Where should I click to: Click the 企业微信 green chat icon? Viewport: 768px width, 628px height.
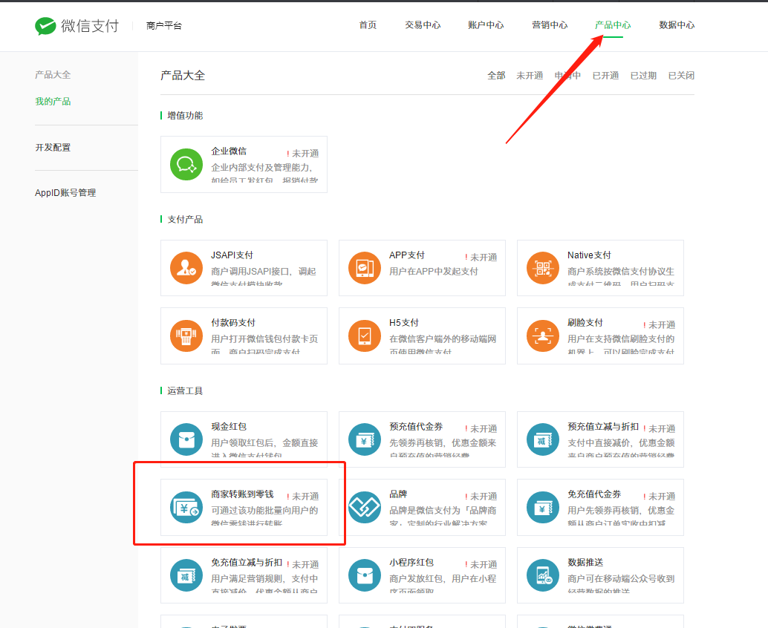pyautogui.click(x=186, y=165)
